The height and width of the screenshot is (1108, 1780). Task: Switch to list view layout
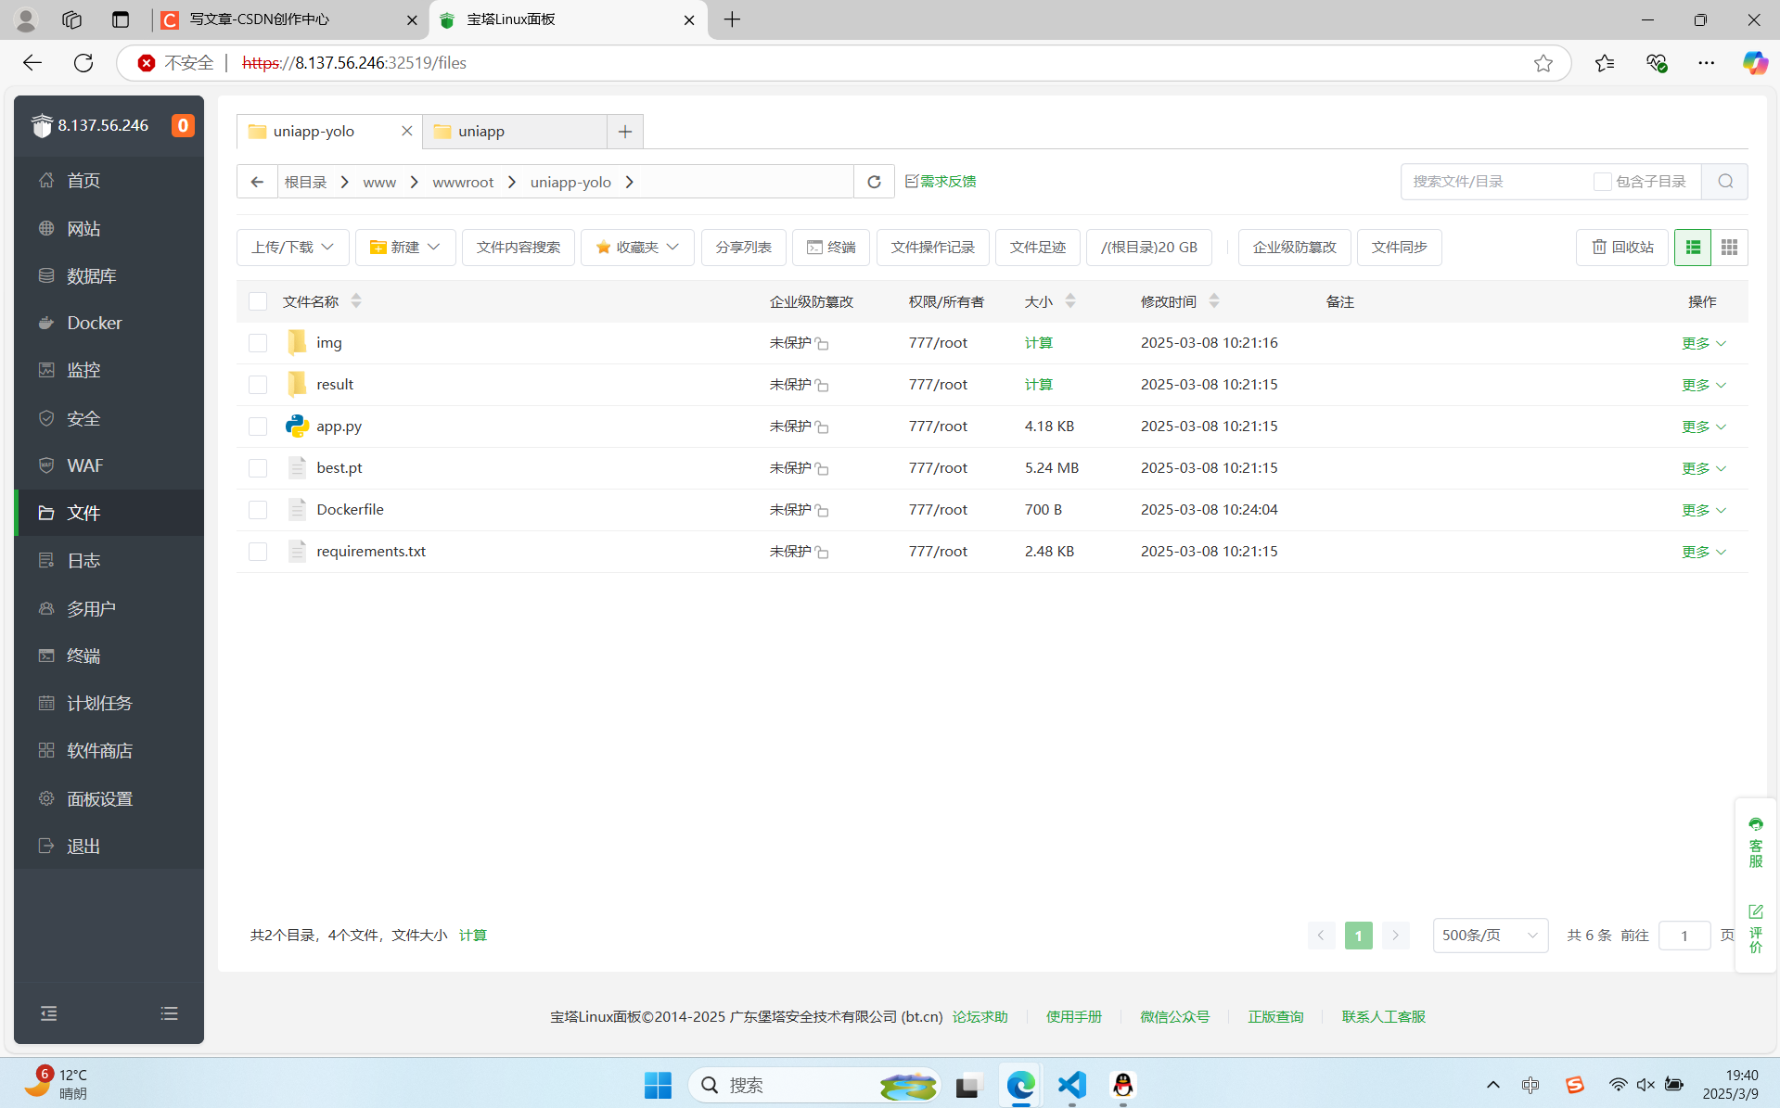click(1693, 248)
